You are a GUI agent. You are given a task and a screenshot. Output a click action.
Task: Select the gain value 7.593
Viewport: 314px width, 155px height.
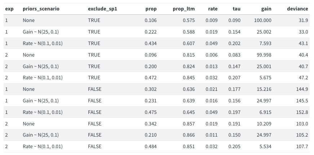(x=266, y=44)
